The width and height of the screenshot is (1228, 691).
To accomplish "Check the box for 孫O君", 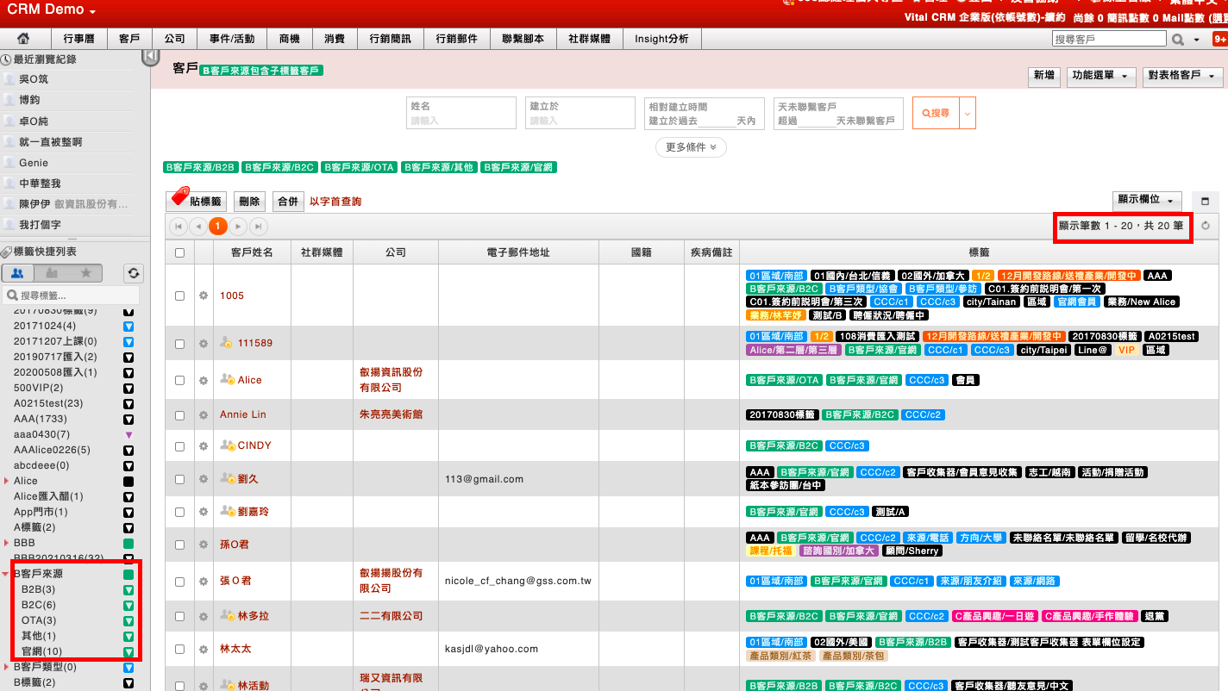I will (179, 545).
